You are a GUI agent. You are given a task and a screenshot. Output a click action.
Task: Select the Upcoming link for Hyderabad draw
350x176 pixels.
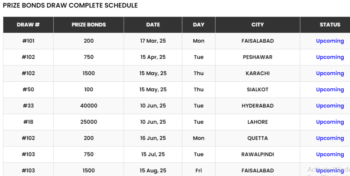point(330,106)
